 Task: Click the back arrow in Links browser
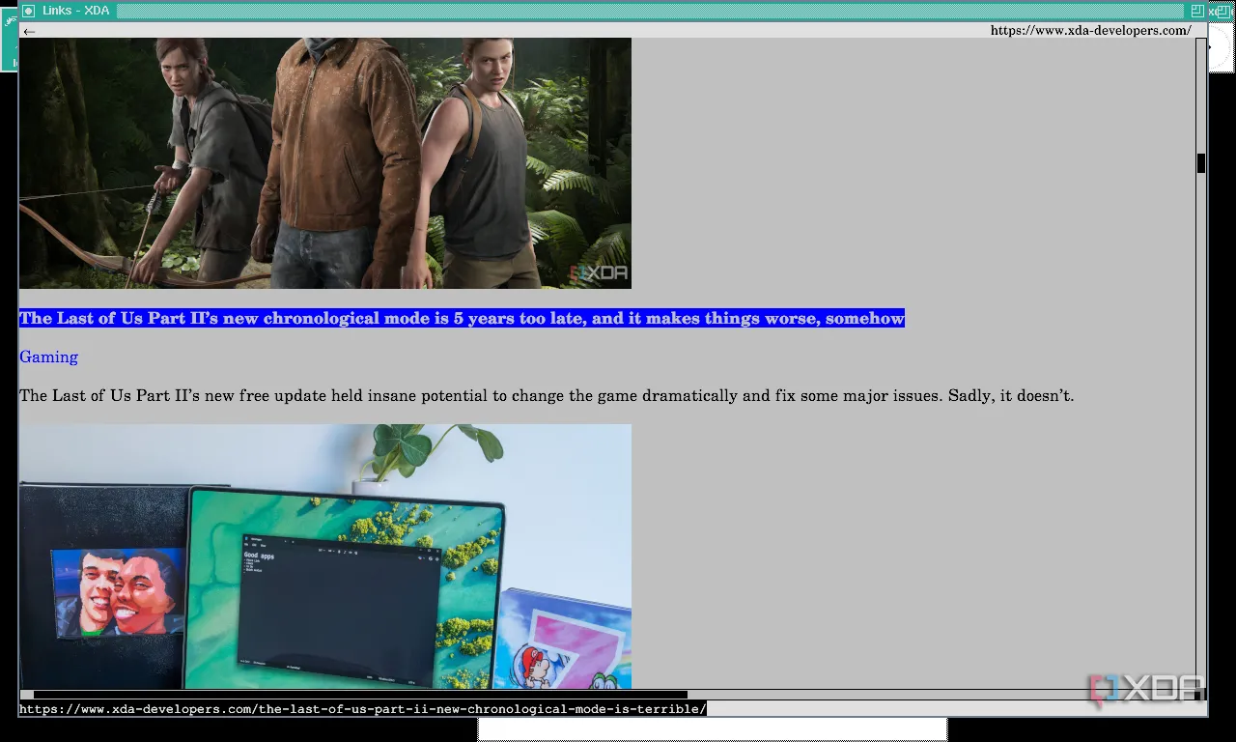(29, 31)
